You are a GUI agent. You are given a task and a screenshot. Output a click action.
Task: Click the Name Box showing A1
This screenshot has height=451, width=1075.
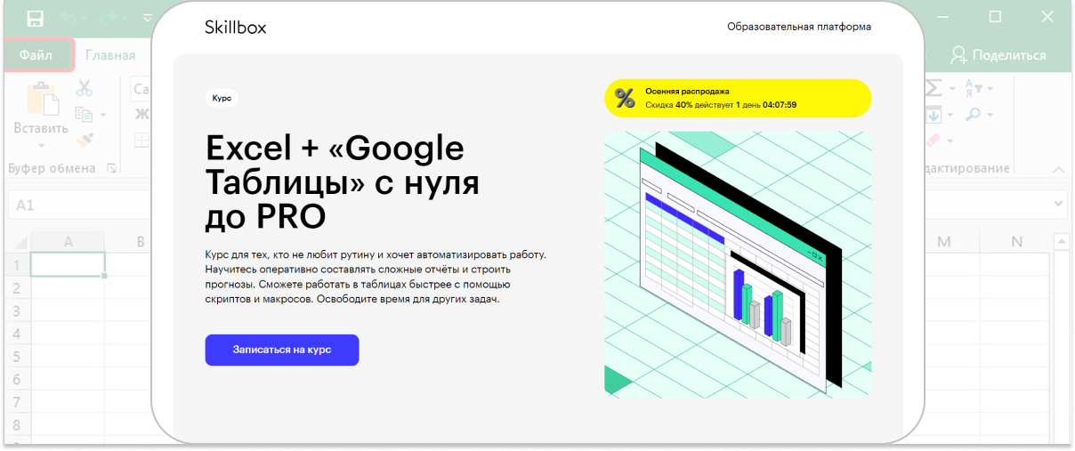(x=80, y=205)
